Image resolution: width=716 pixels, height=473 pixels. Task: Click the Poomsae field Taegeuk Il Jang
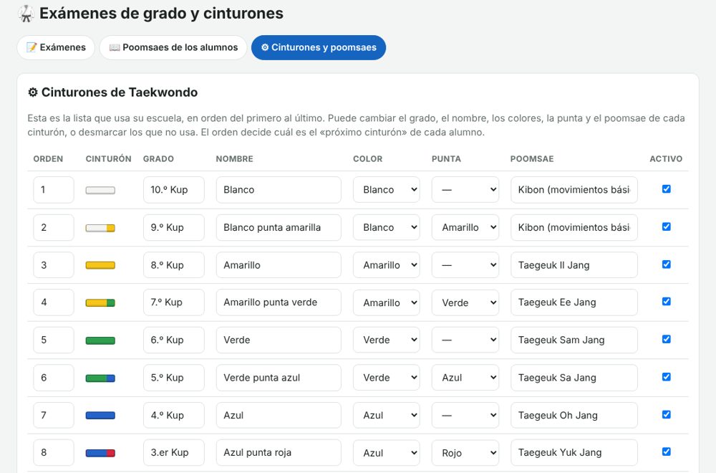574,265
